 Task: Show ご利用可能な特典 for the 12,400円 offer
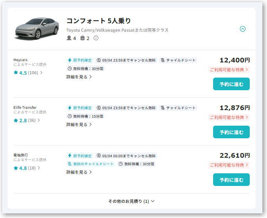tap(229, 70)
